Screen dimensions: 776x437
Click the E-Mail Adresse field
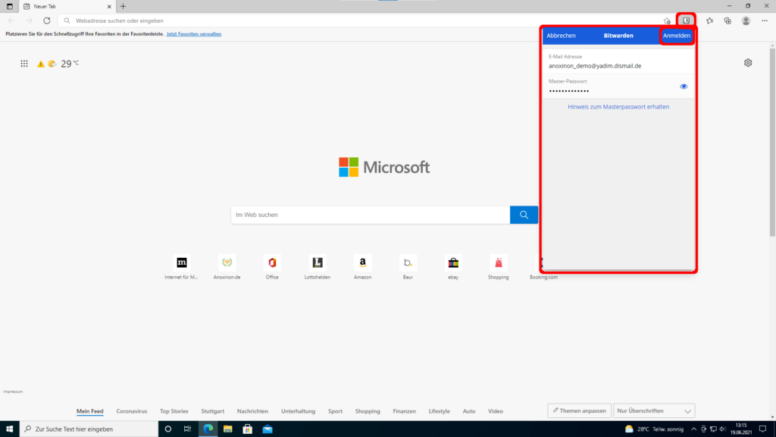(x=618, y=61)
